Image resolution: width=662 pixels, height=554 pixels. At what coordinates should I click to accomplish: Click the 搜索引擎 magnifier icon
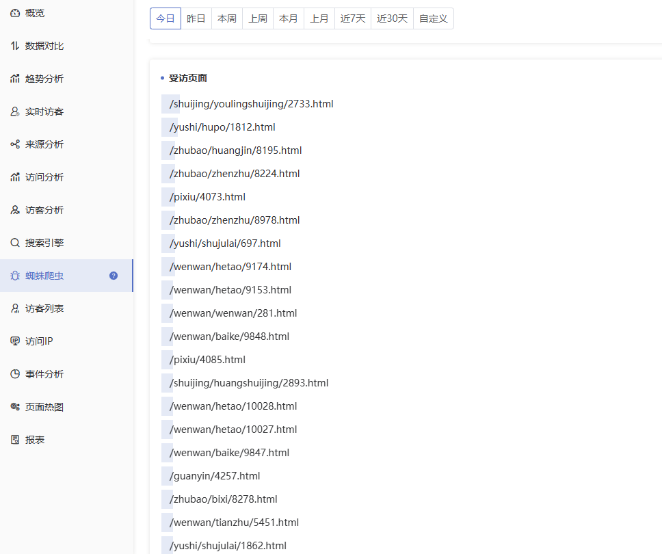15,243
